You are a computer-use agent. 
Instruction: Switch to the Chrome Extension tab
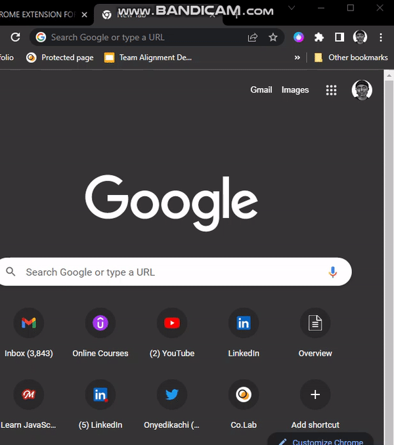pyautogui.click(x=37, y=14)
